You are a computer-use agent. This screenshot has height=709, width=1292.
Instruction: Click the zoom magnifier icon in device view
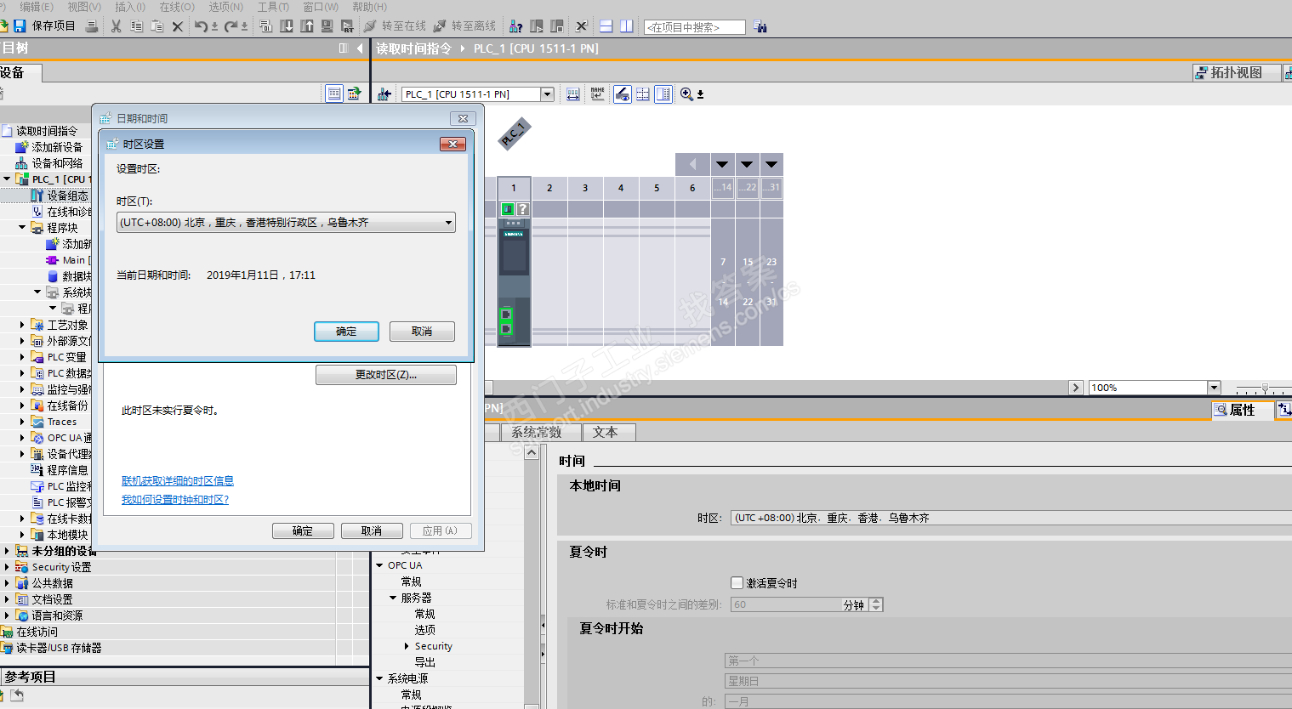(686, 94)
